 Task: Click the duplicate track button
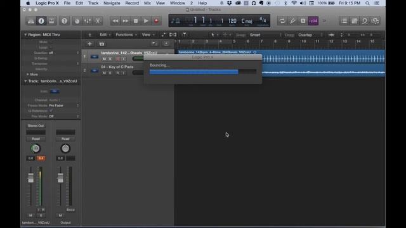[x=101, y=44]
